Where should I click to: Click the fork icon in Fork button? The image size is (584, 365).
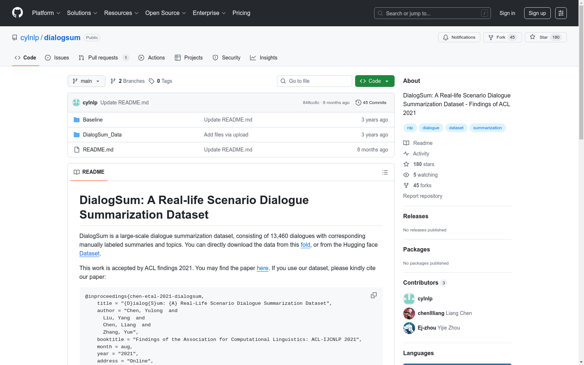coord(491,37)
